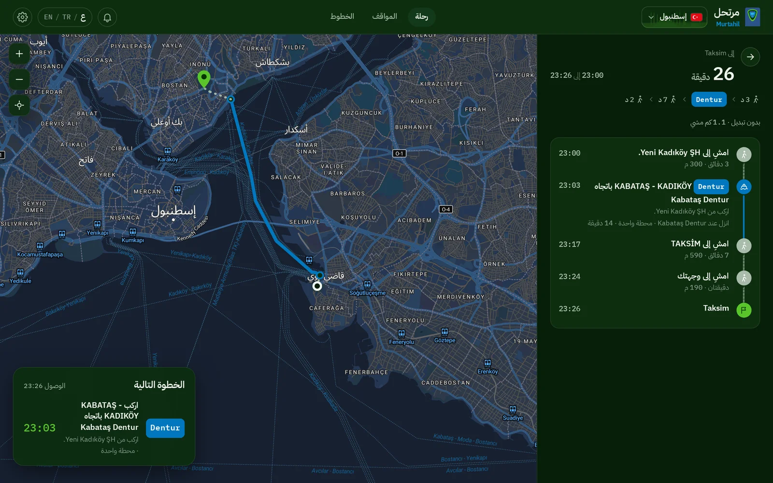Screen dimensions: 773x483
Task: Click walk icon for Yeni Kadıköy ŞH step
Action: [744, 155]
